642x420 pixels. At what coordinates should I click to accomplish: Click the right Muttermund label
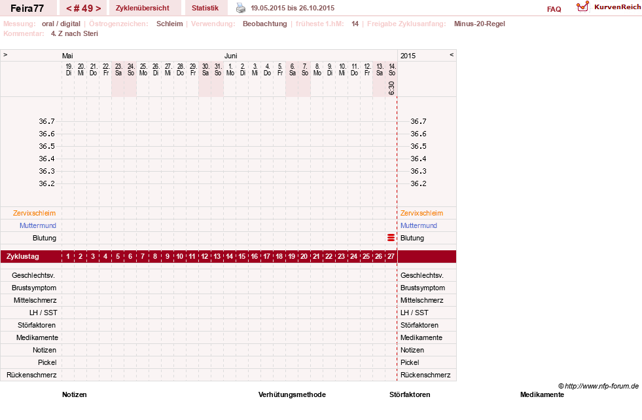point(418,225)
